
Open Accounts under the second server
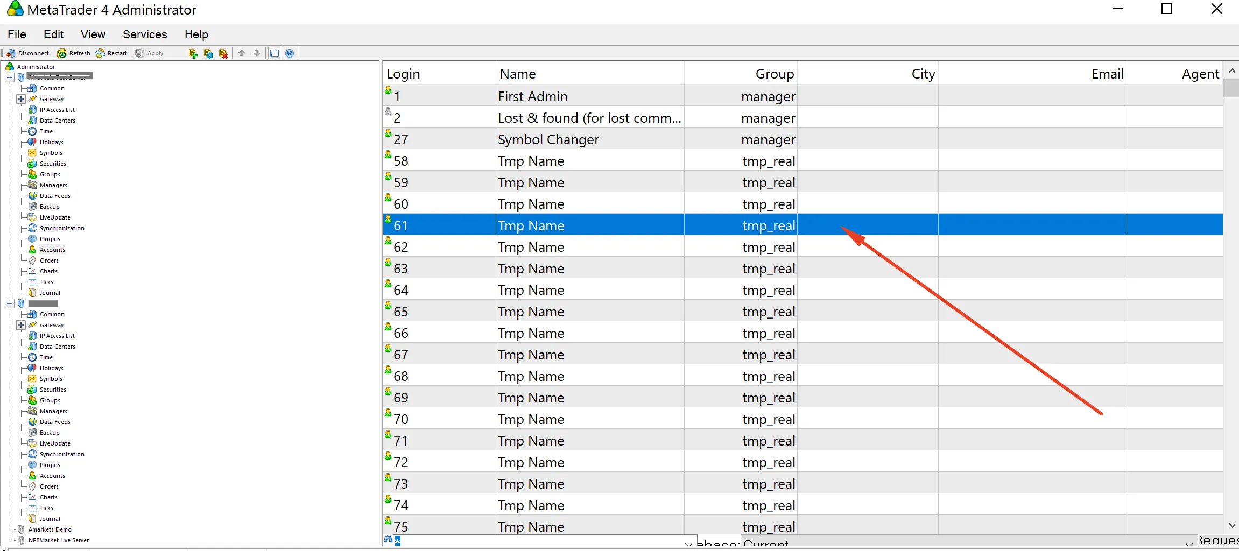52,476
